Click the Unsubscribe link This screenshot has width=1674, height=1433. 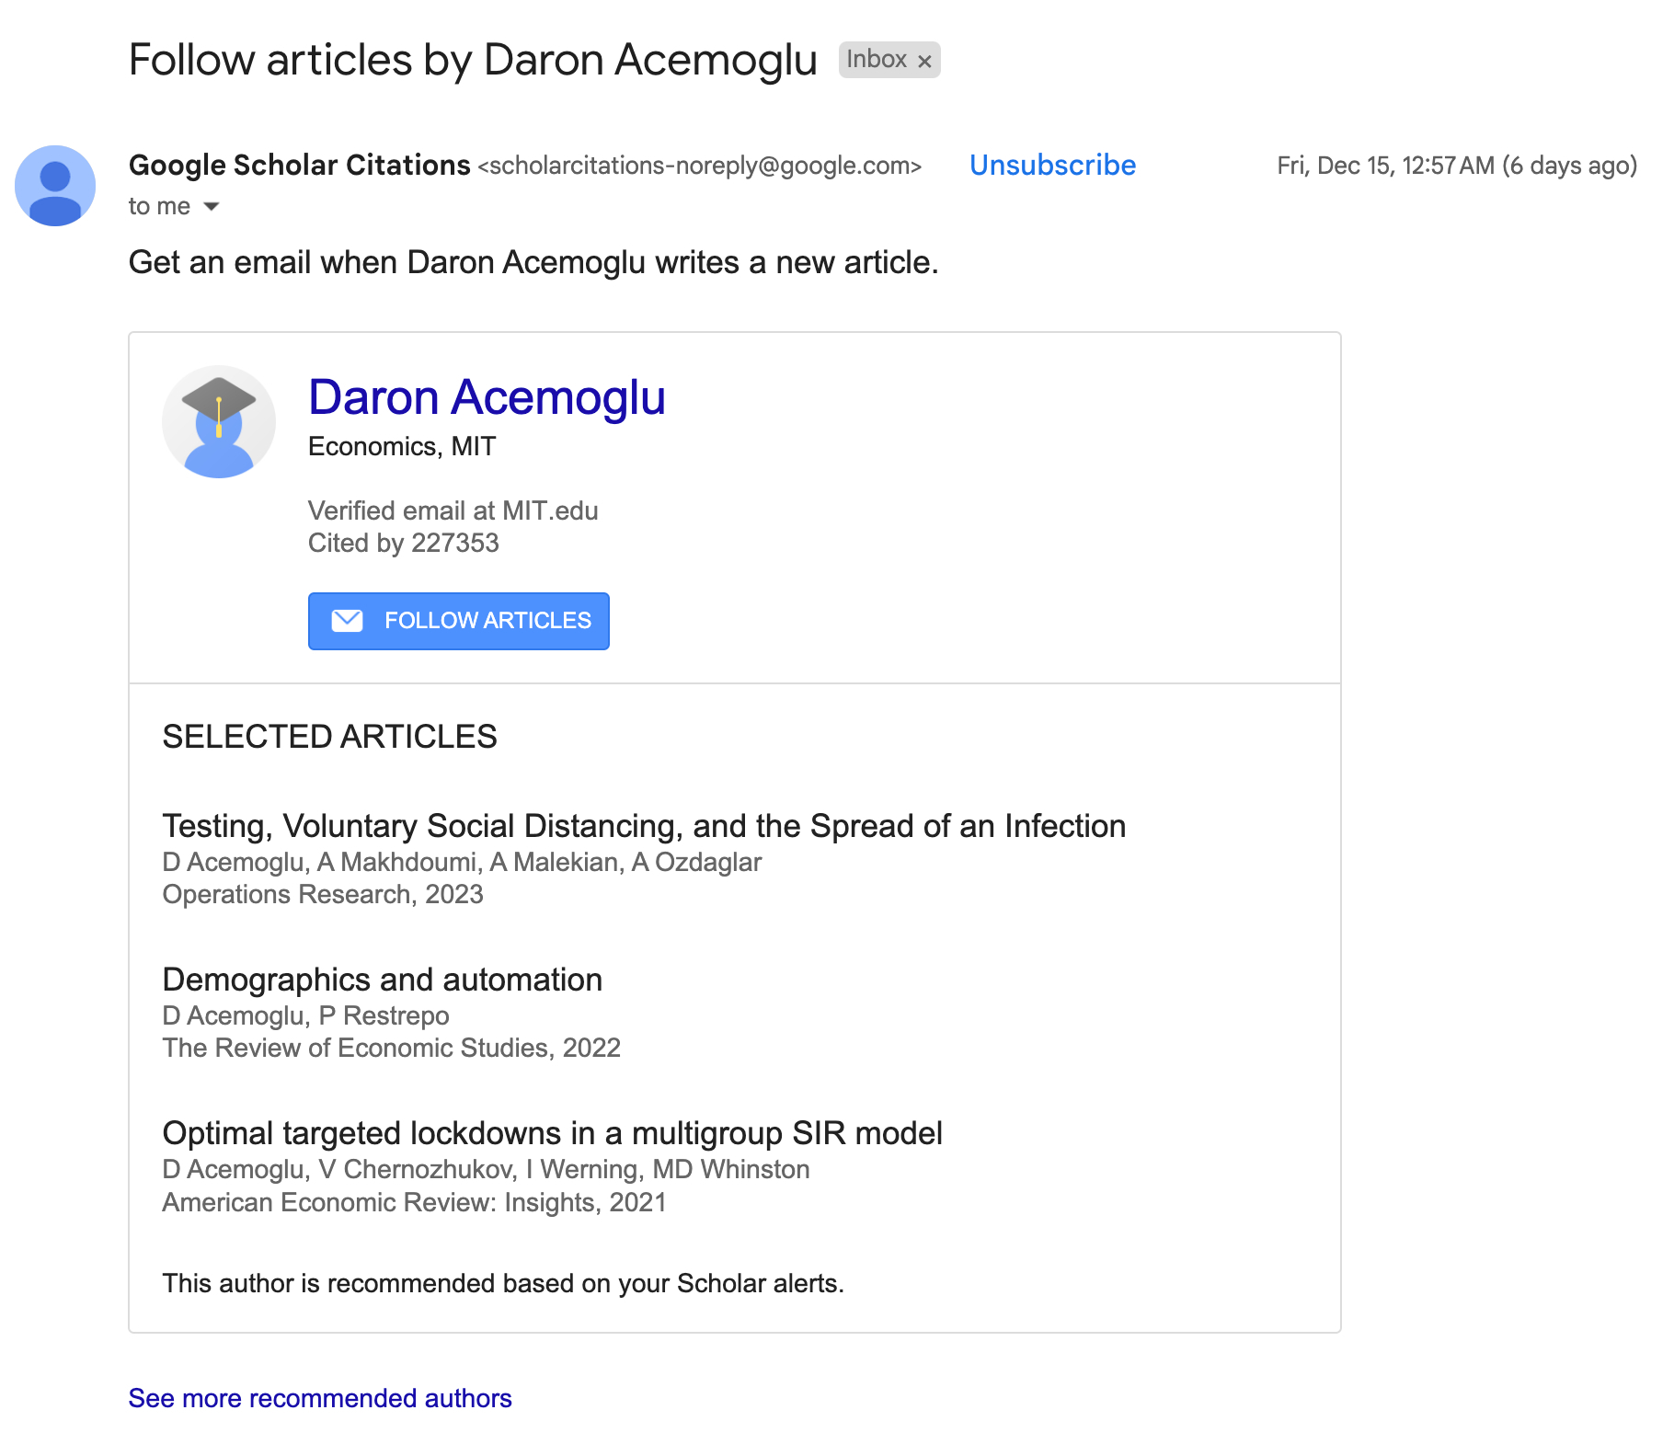[x=1052, y=165]
